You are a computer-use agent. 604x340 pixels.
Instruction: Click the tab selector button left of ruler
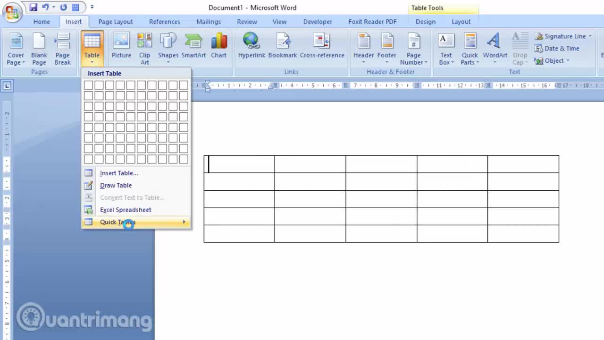point(7,85)
